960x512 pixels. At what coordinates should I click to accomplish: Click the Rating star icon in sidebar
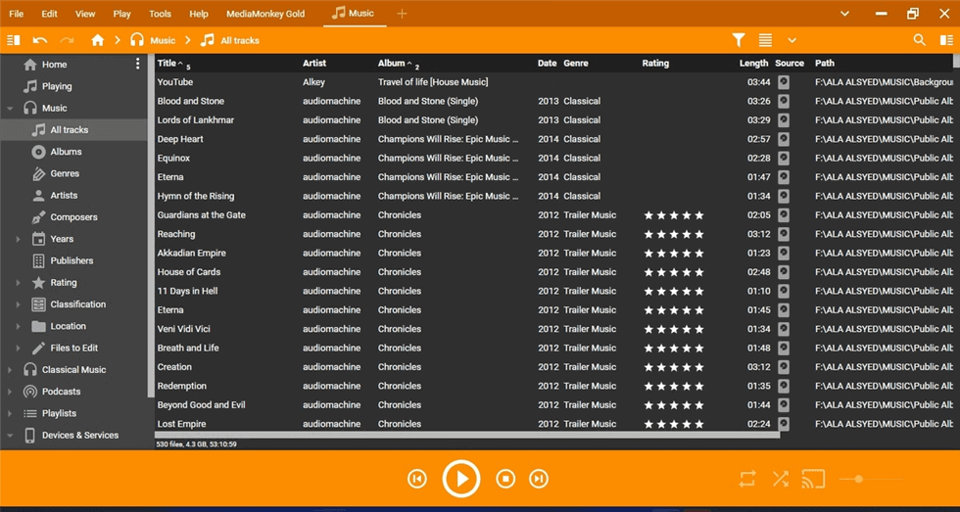coord(38,283)
